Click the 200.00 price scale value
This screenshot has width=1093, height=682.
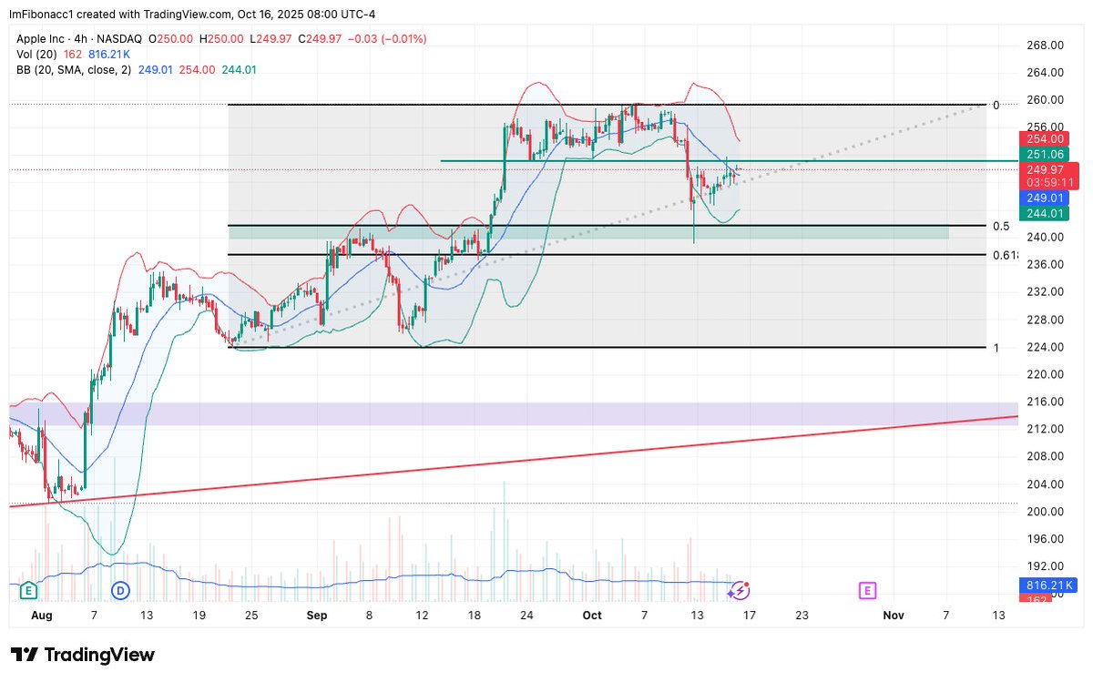(x=1046, y=512)
